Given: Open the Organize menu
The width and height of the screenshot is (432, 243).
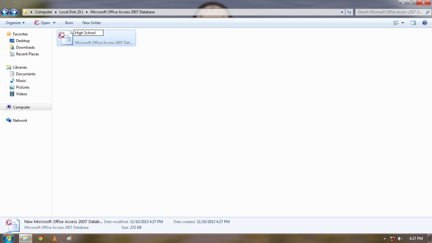Looking at the screenshot, I should pos(15,23).
